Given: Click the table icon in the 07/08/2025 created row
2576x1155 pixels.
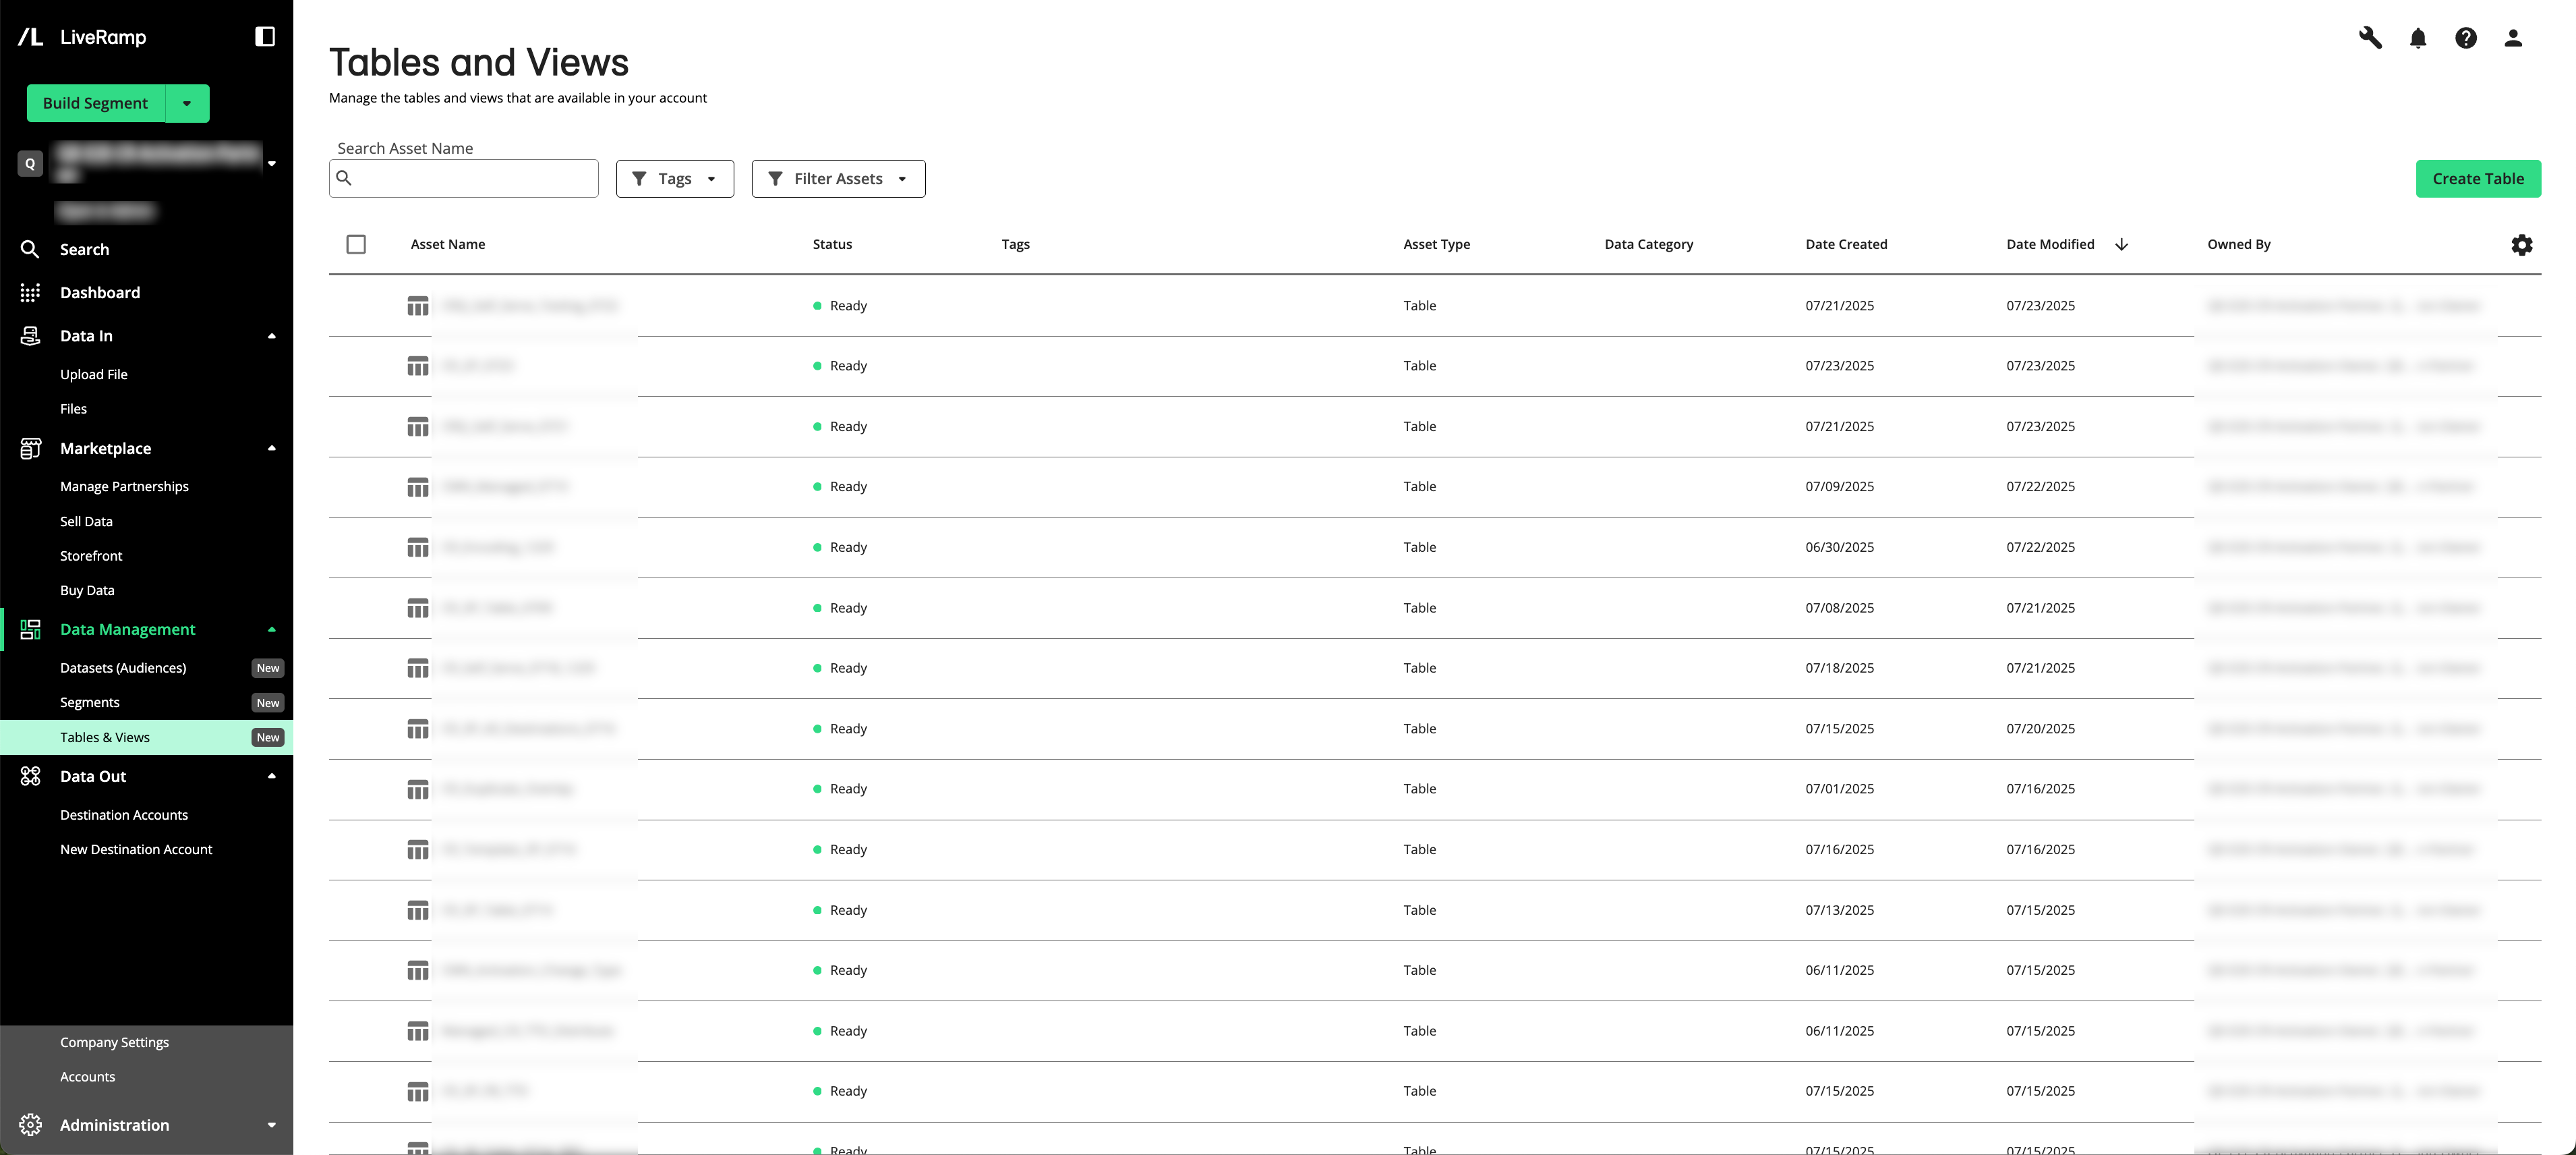Looking at the screenshot, I should pos(418,609).
